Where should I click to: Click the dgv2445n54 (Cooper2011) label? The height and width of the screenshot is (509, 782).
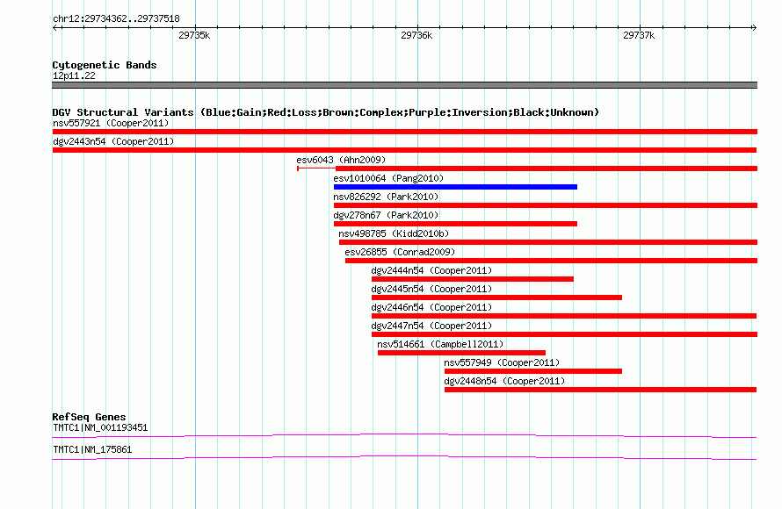tap(431, 289)
